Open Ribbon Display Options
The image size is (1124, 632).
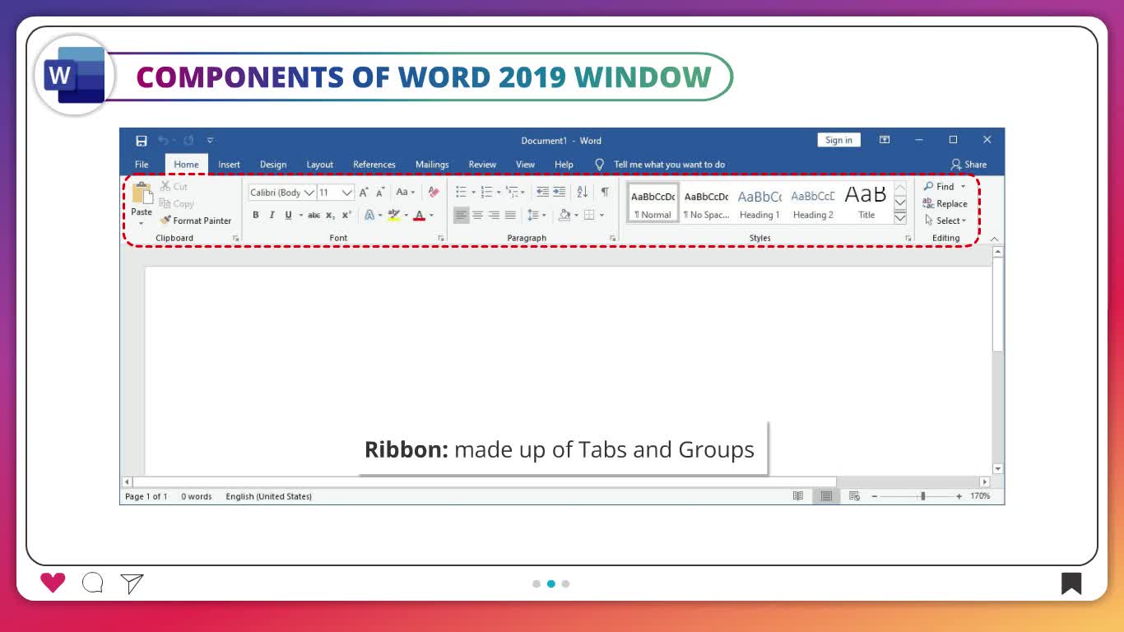(x=885, y=140)
